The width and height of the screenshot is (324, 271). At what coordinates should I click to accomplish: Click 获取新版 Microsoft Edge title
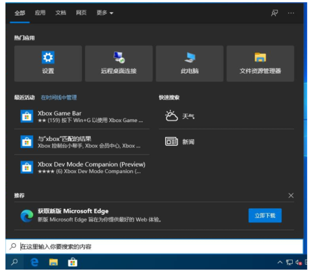coord(73,211)
